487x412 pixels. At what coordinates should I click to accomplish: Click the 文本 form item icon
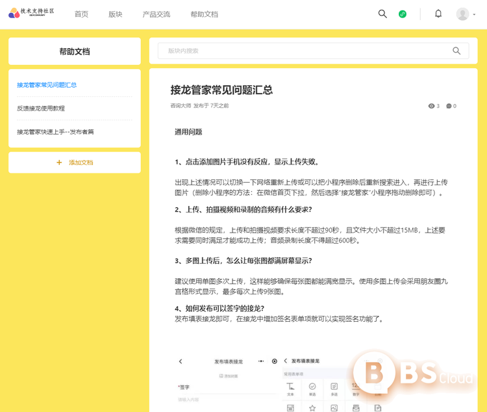(290, 387)
